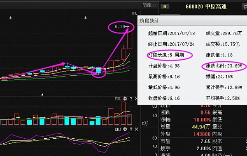Click the circled cyan candlestick
247x156 pixels.
click(x=98, y=70)
